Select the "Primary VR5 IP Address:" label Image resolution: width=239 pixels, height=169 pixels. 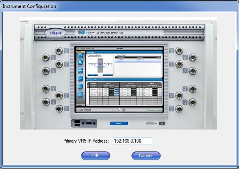tap(86, 141)
